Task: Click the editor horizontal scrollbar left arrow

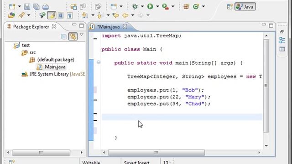Action: click(104, 153)
